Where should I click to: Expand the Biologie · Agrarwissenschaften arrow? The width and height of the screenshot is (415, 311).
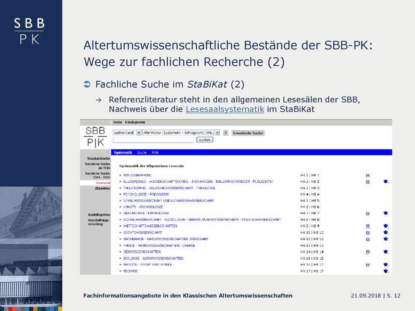(x=120, y=258)
